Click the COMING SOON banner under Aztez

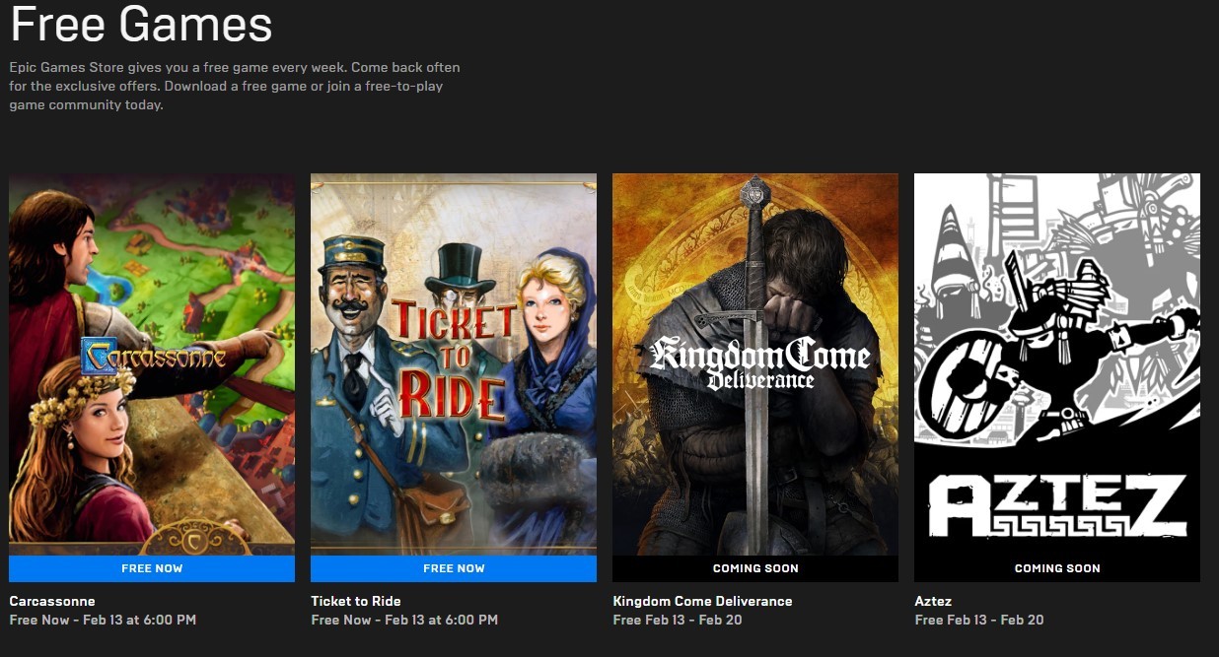click(1057, 568)
